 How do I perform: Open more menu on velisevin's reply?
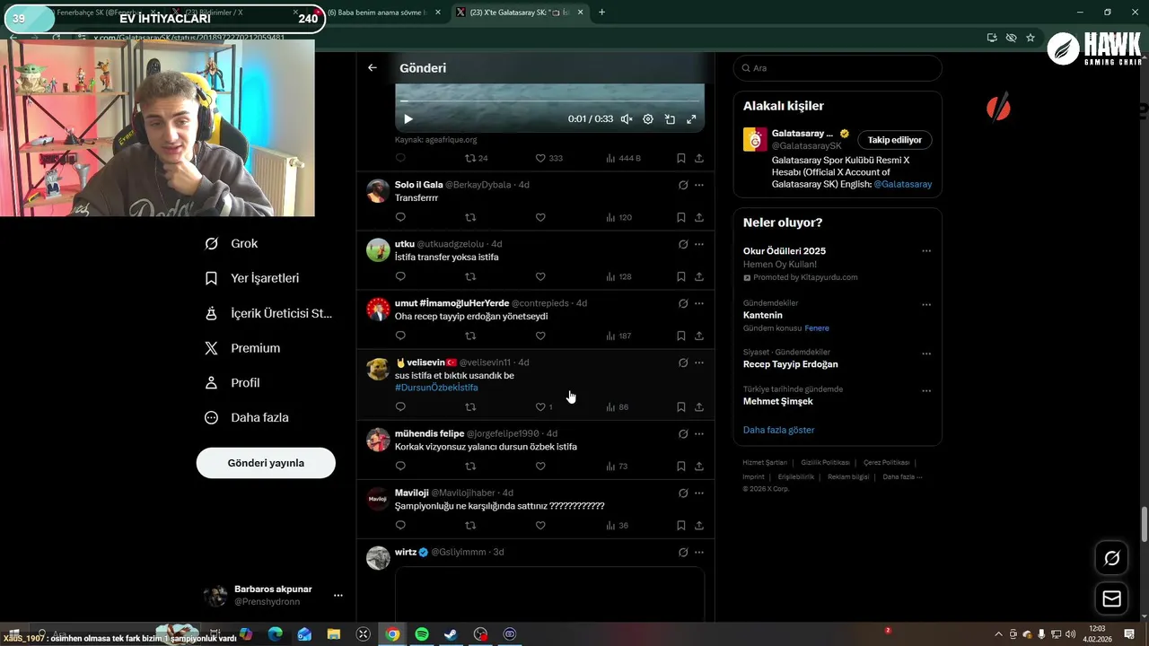tap(698, 362)
